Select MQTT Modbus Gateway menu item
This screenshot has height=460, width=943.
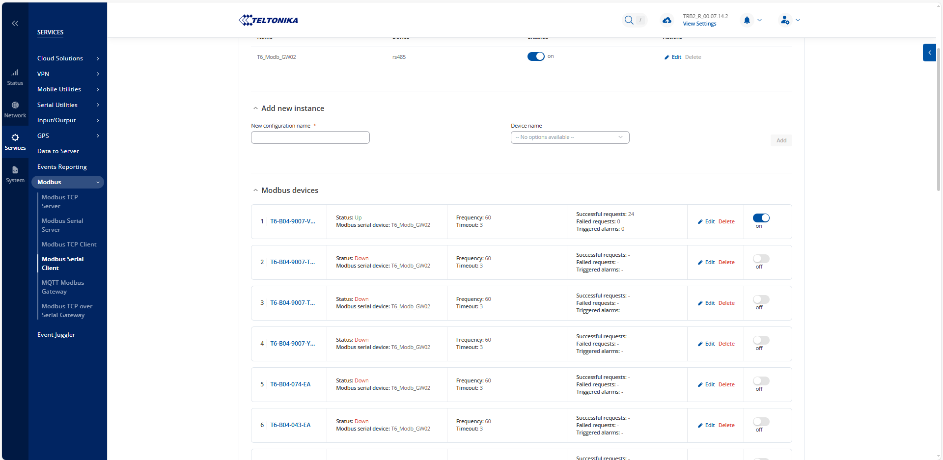[63, 287]
